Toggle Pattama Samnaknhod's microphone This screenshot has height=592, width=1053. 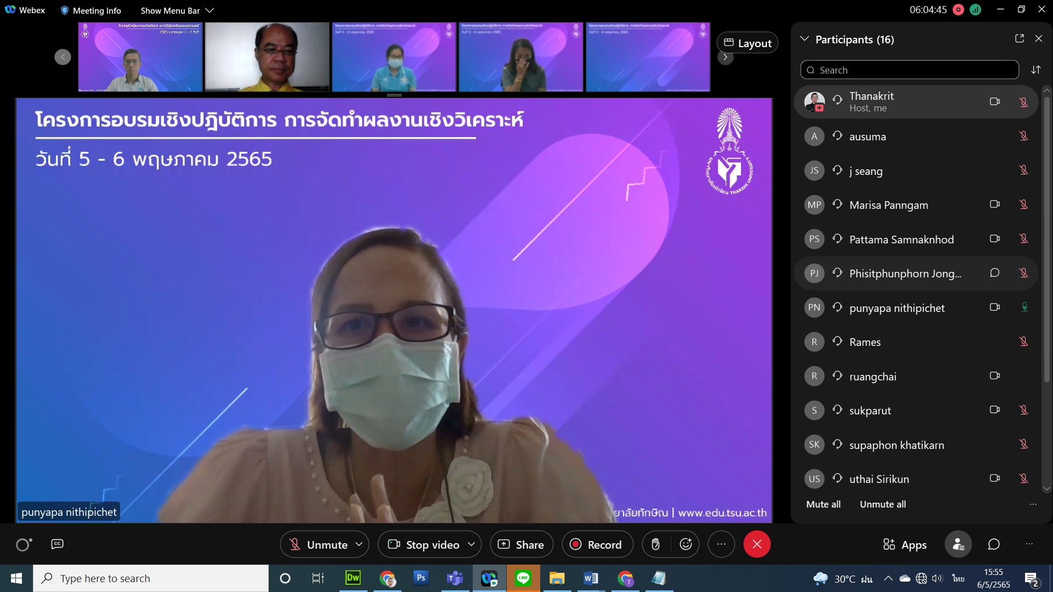pos(1023,239)
